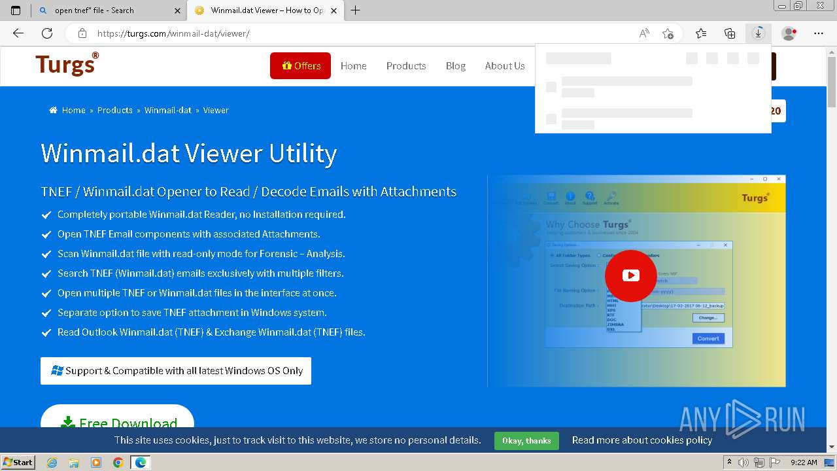Play the YouTube product video

click(631, 275)
